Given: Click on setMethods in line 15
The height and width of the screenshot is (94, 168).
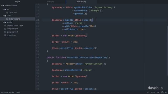Looking at the screenshot, I should tap(81, 10).
